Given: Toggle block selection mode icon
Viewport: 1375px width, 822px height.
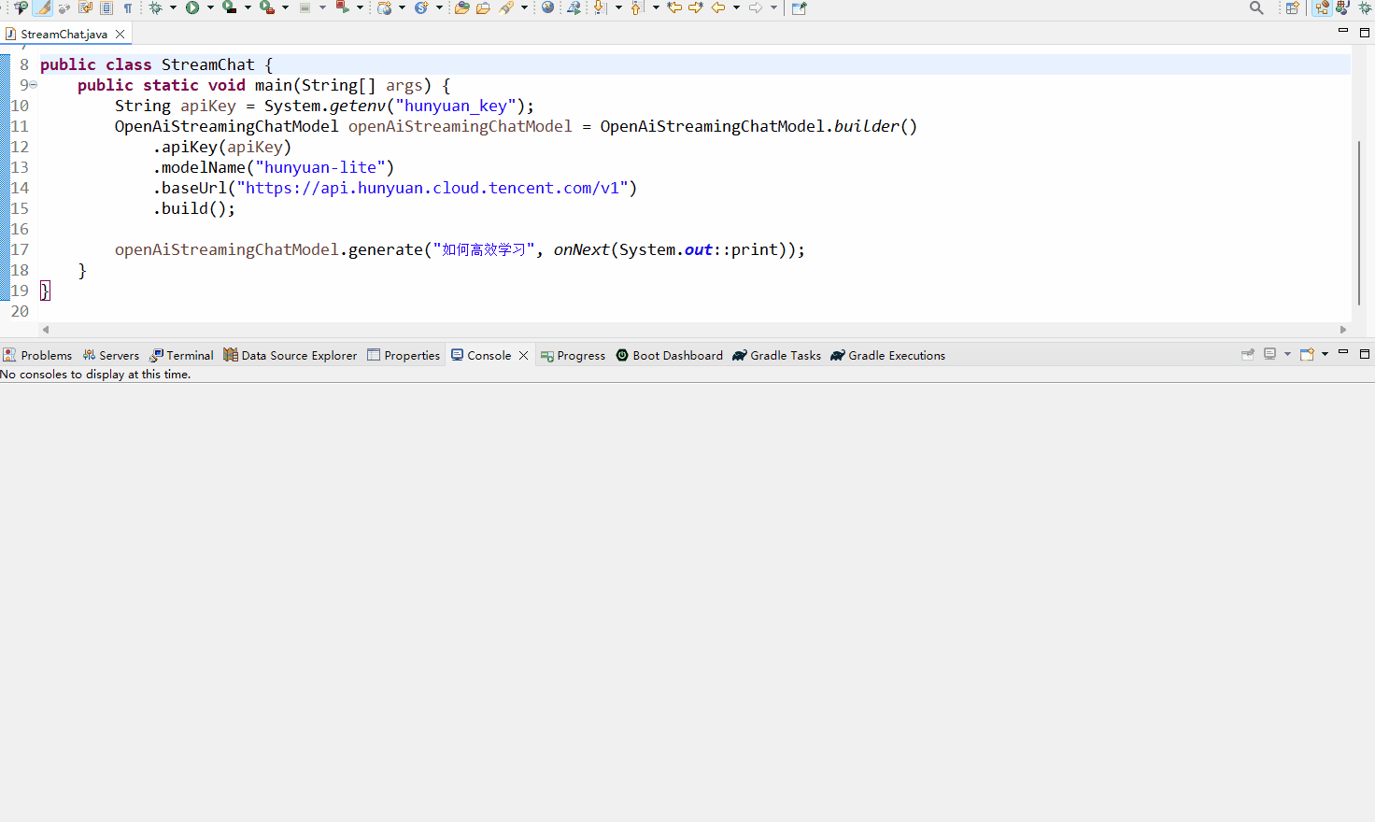Looking at the screenshot, I should click(x=106, y=7).
